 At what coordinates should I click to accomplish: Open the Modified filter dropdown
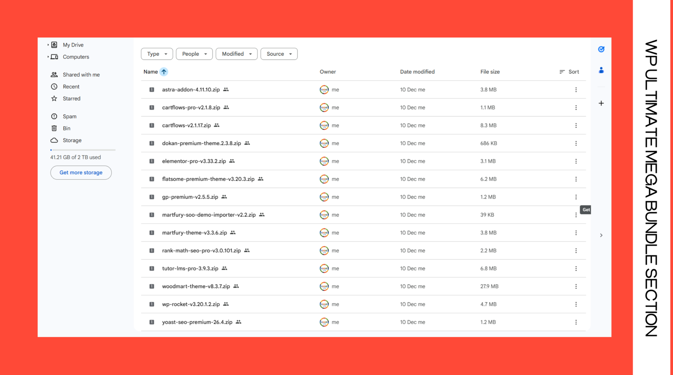[x=236, y=54]
